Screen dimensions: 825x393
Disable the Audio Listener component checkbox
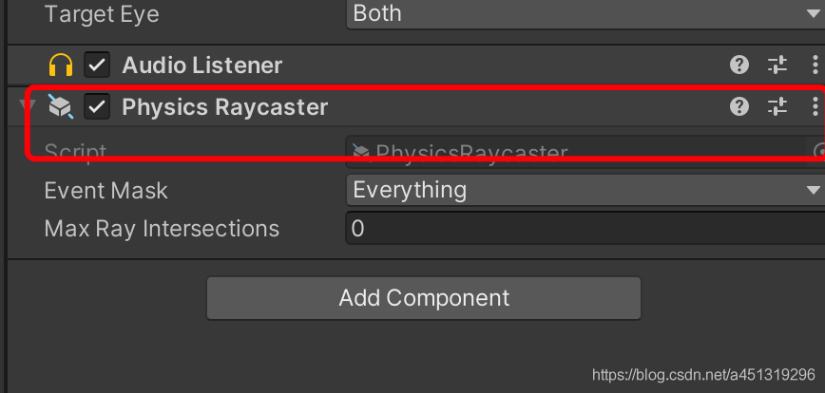click(x=97, y=65)
